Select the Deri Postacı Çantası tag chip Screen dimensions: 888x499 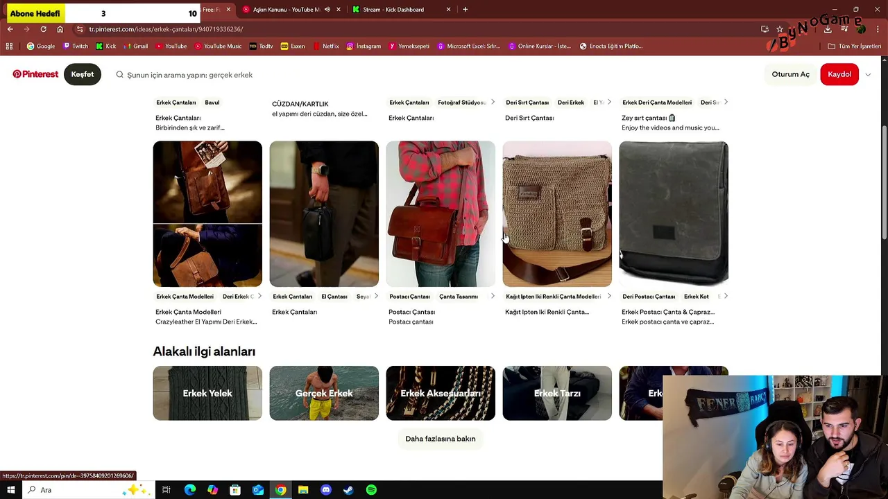click(x=649, y=297)
